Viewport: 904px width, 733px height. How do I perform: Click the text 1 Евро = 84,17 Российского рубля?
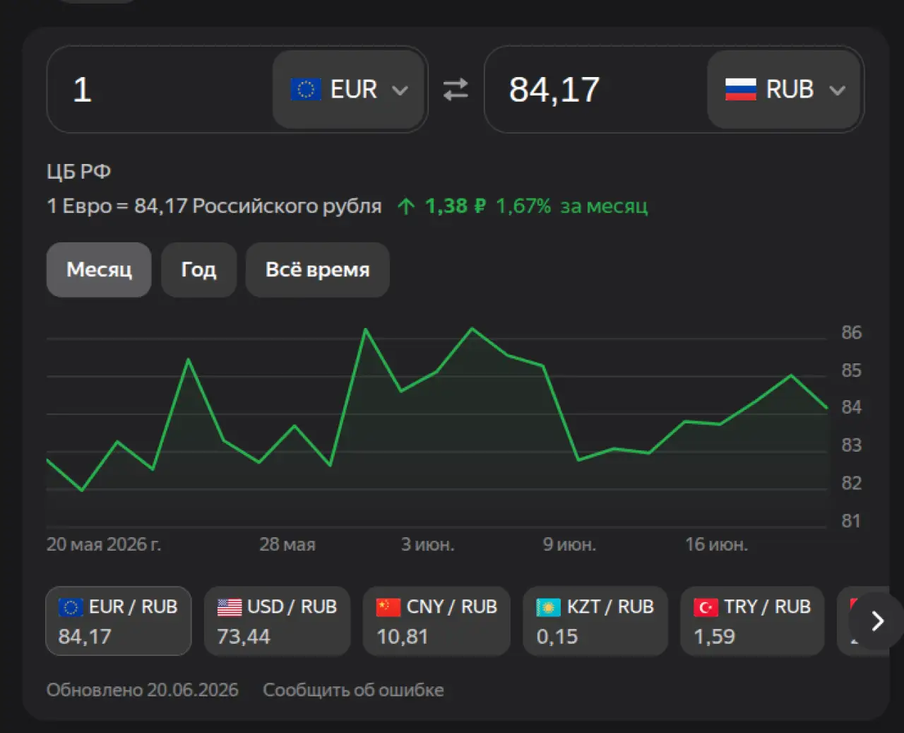(214, 206)
